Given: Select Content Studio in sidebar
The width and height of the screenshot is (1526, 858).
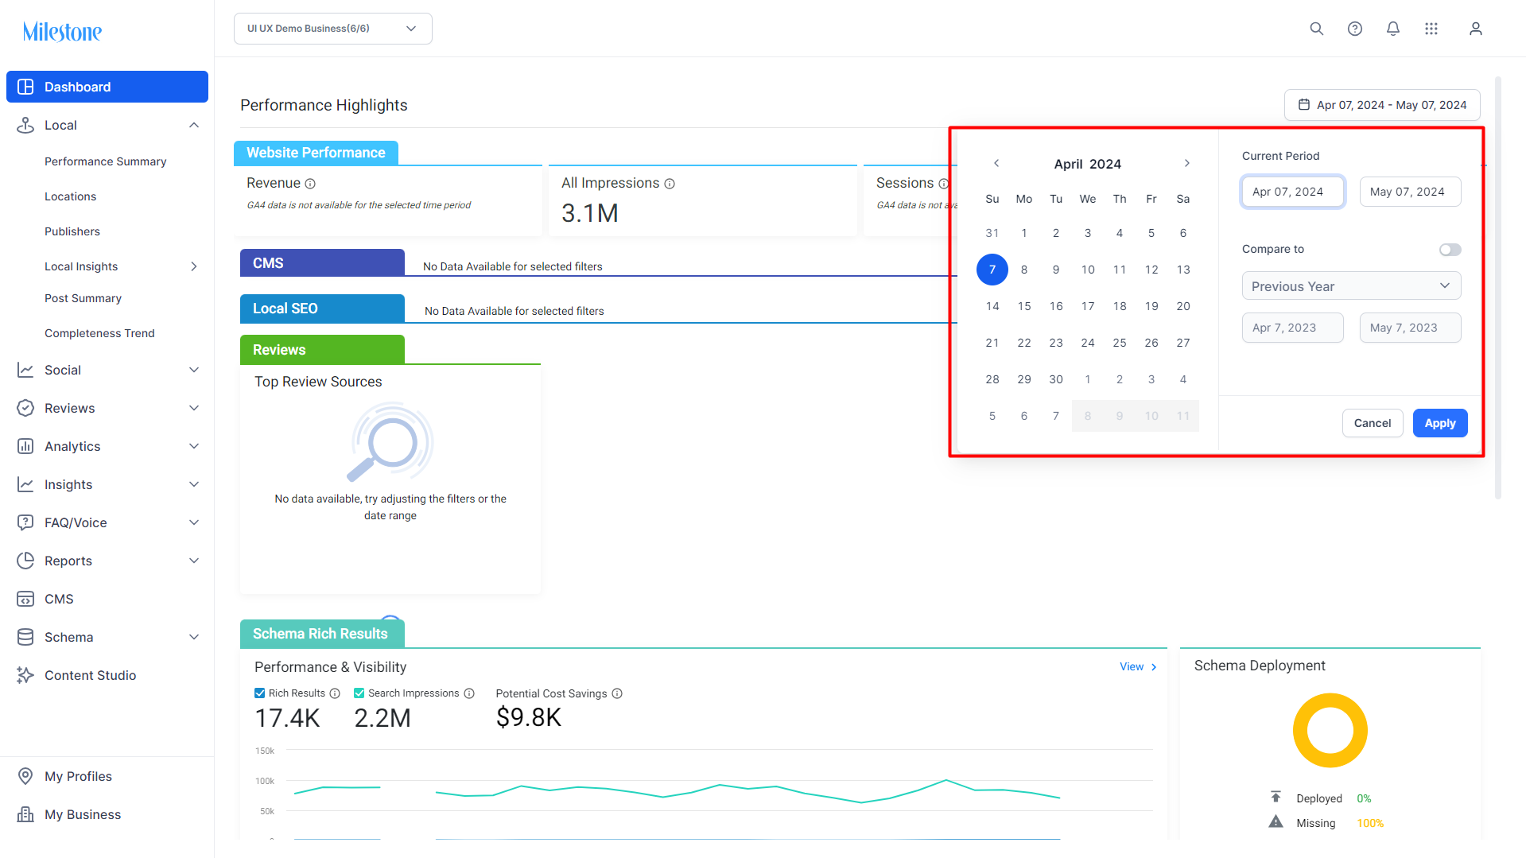Looking at the screenshot, I should point(91,675).
